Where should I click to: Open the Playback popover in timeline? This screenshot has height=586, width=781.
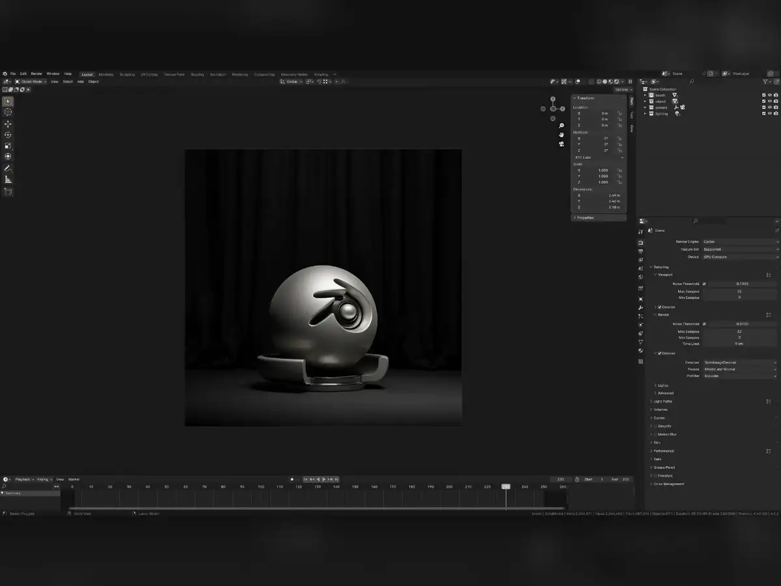24,479
